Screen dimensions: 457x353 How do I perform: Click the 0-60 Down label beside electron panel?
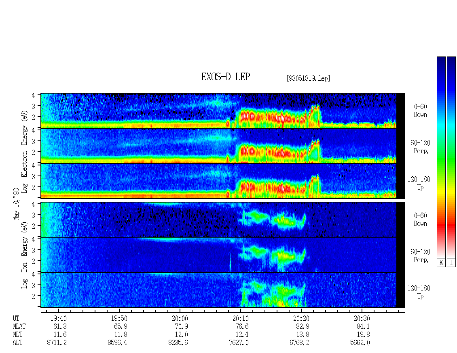point(420,111)
